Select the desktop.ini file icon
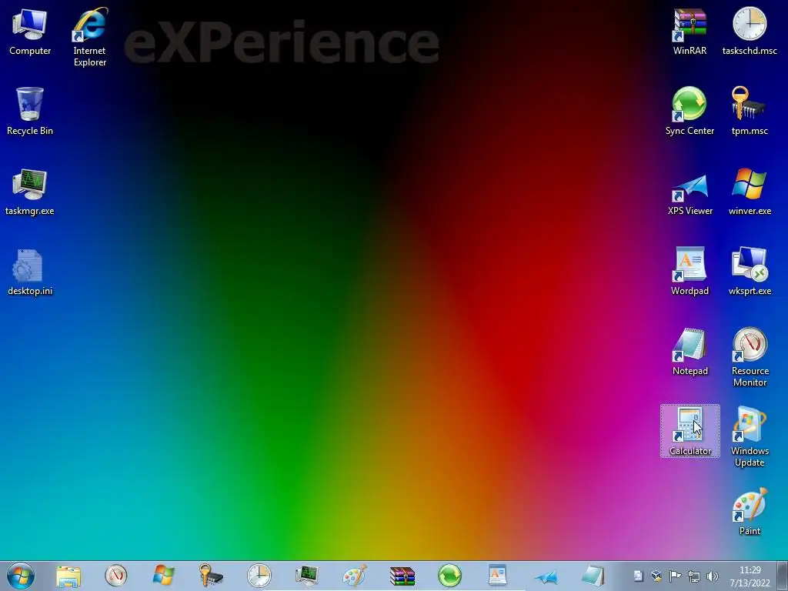788x591 pixels. 30,272
